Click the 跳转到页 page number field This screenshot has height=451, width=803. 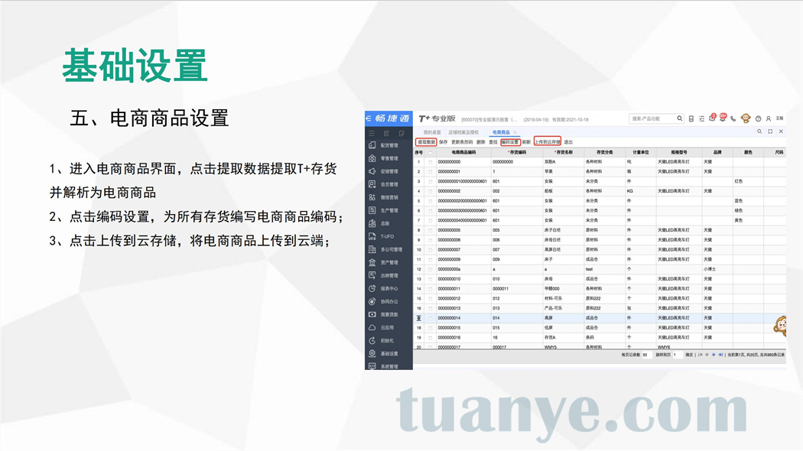coord(678,355)
